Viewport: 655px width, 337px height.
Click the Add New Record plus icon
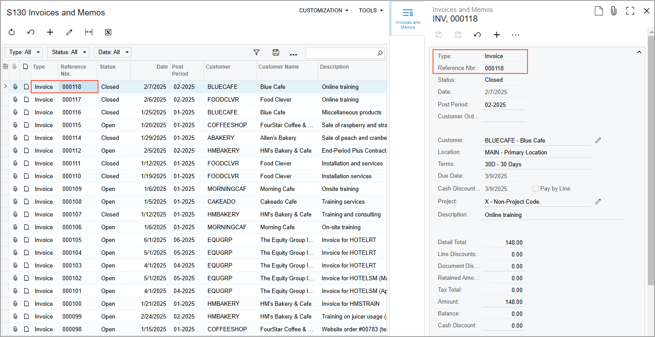tap(50, 32)
